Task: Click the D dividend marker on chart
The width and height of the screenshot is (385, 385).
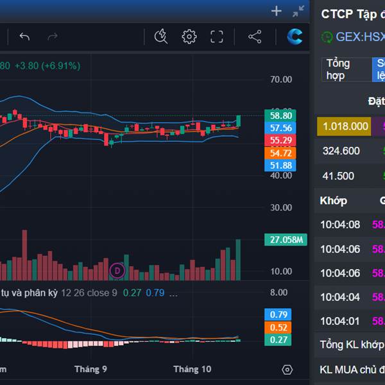Action: 117,271
